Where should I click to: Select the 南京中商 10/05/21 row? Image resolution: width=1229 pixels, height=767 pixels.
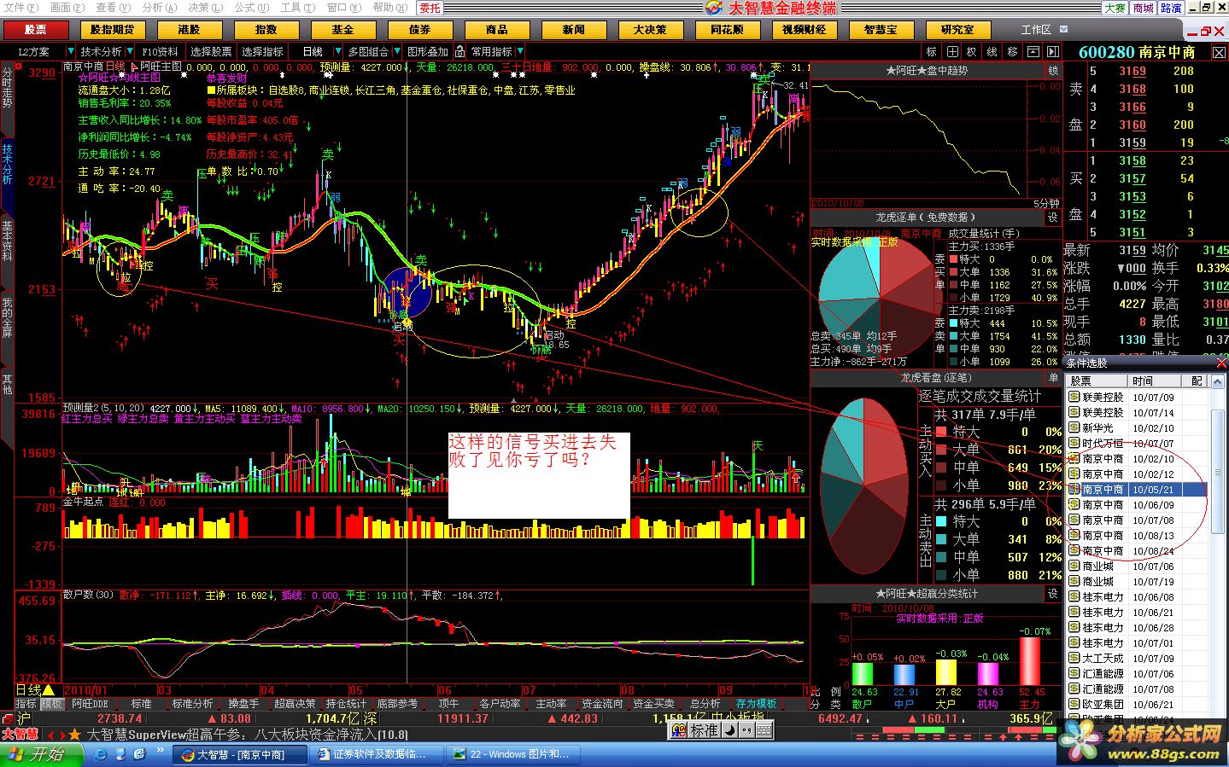point(1137,490)
